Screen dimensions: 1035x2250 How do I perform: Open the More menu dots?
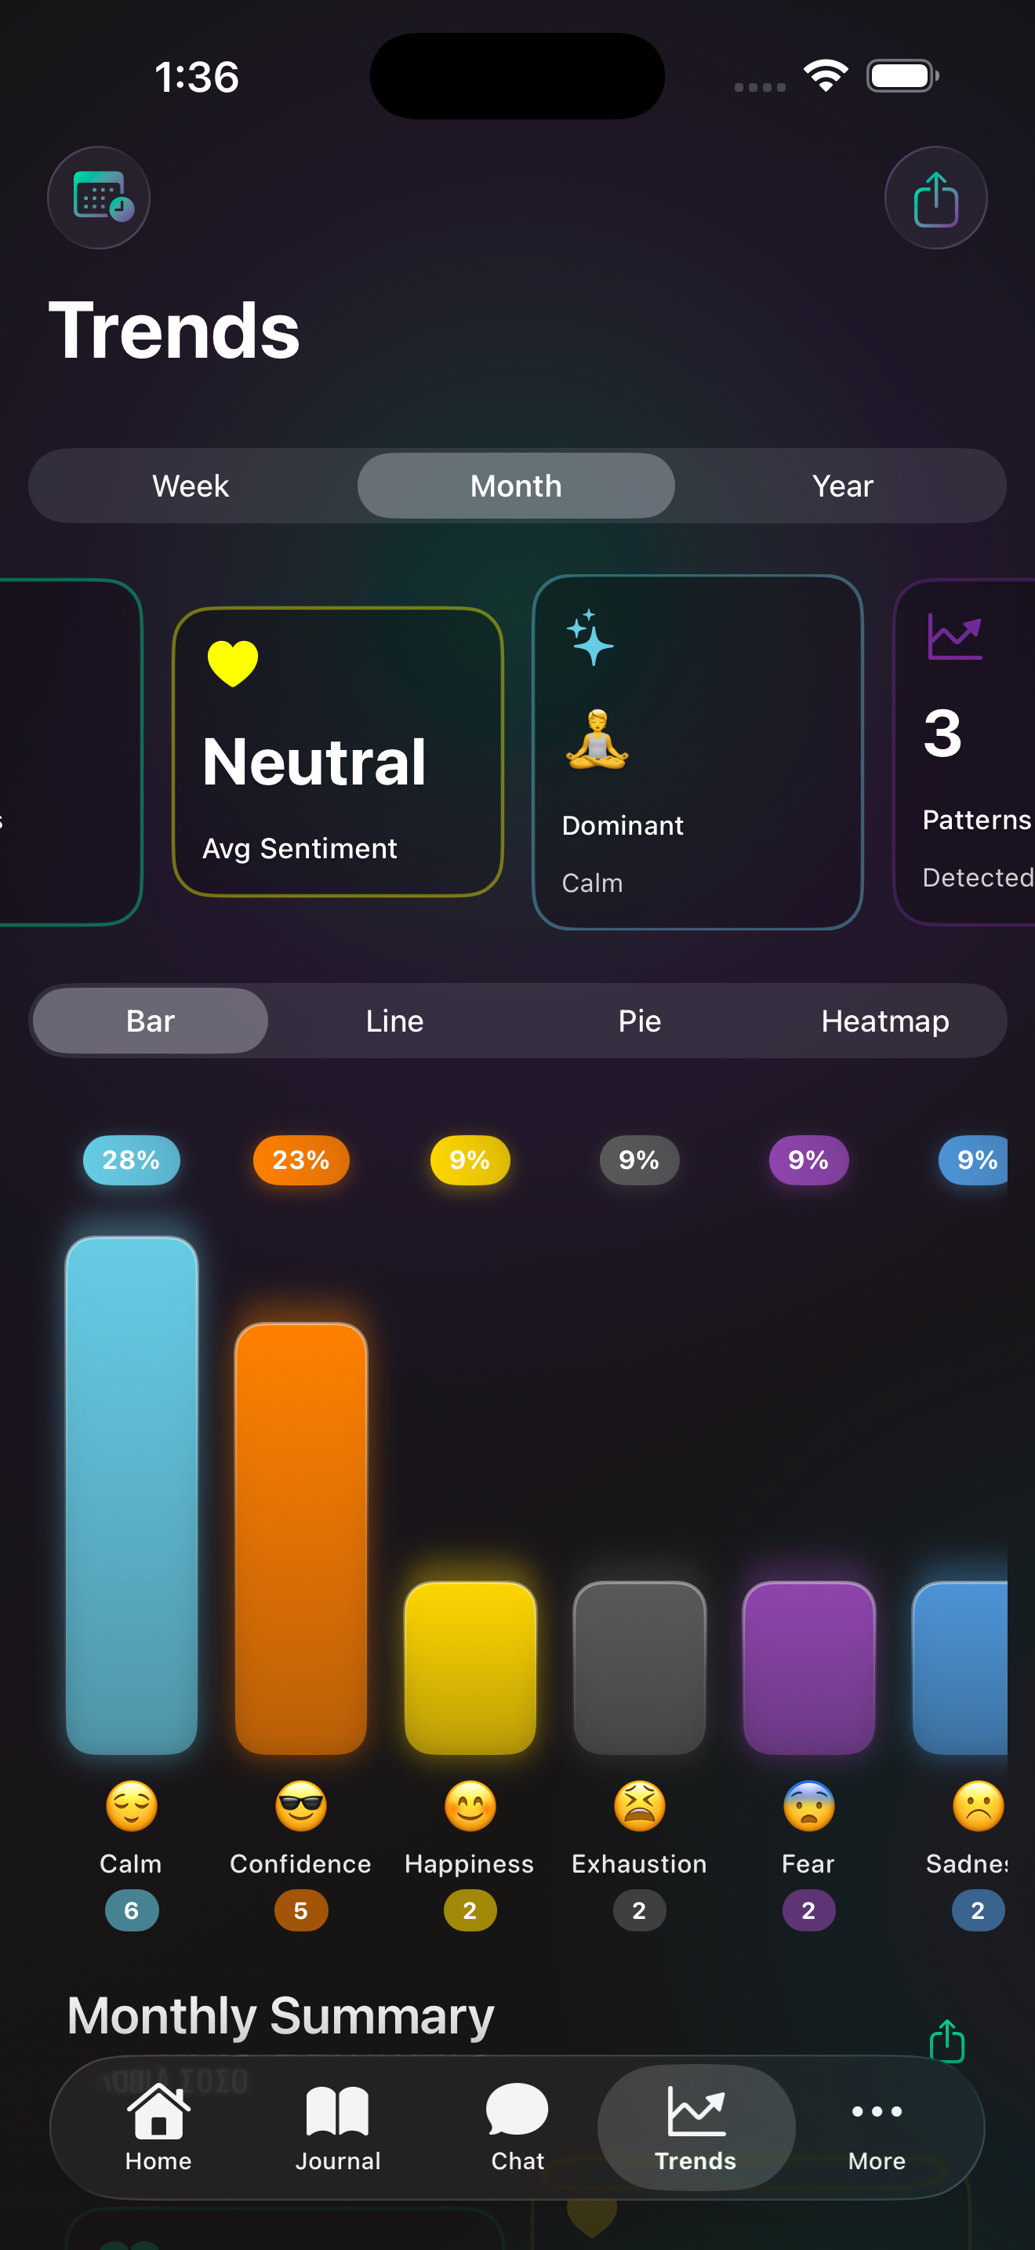876,2128
